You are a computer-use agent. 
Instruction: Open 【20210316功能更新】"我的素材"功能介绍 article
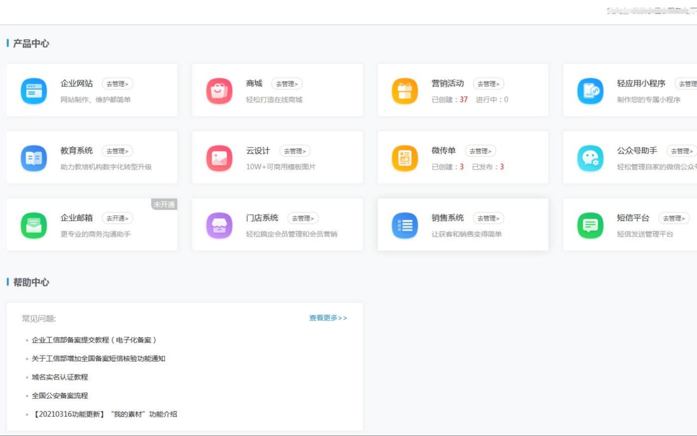104,414
